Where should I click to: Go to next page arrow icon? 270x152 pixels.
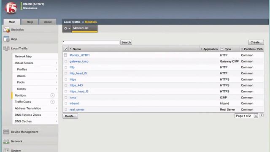point(262,115)
